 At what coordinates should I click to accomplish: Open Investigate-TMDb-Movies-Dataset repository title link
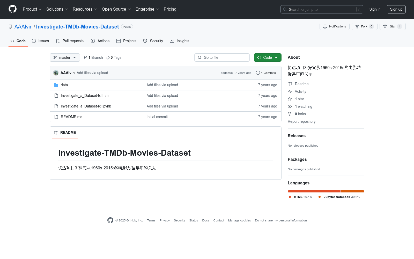tap(77, 27)
